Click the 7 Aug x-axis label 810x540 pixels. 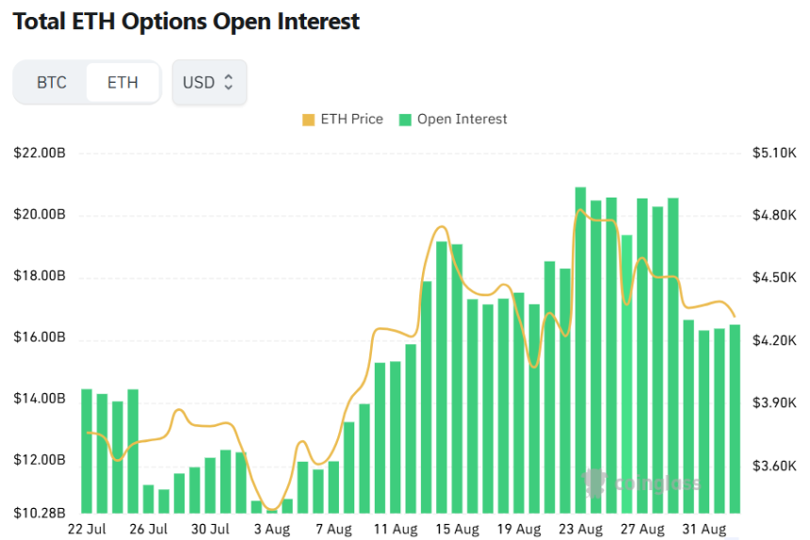(332, 530)
